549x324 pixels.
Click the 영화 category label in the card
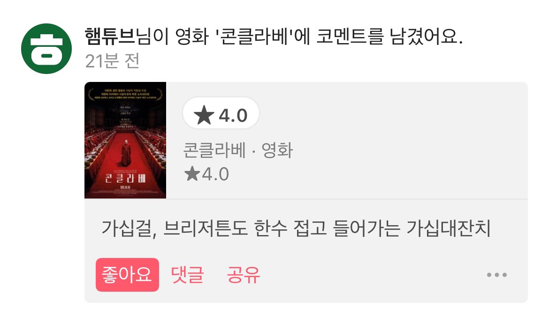coord(277,150)
